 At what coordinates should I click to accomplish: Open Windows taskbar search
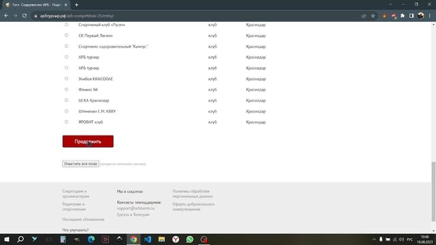20,239
